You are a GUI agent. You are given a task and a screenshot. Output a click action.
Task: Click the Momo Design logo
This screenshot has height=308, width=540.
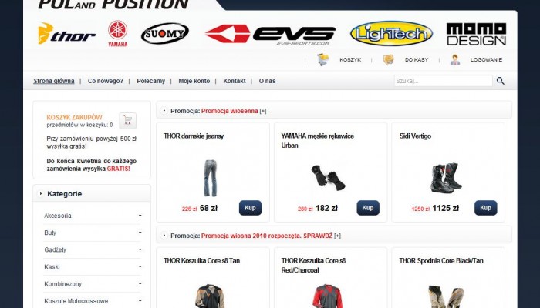coord(476,34)
